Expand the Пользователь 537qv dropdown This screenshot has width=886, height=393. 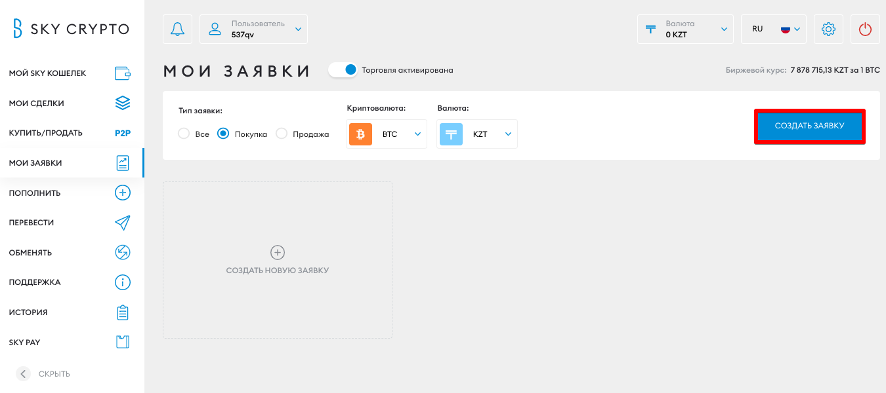[x=253, y=29]
